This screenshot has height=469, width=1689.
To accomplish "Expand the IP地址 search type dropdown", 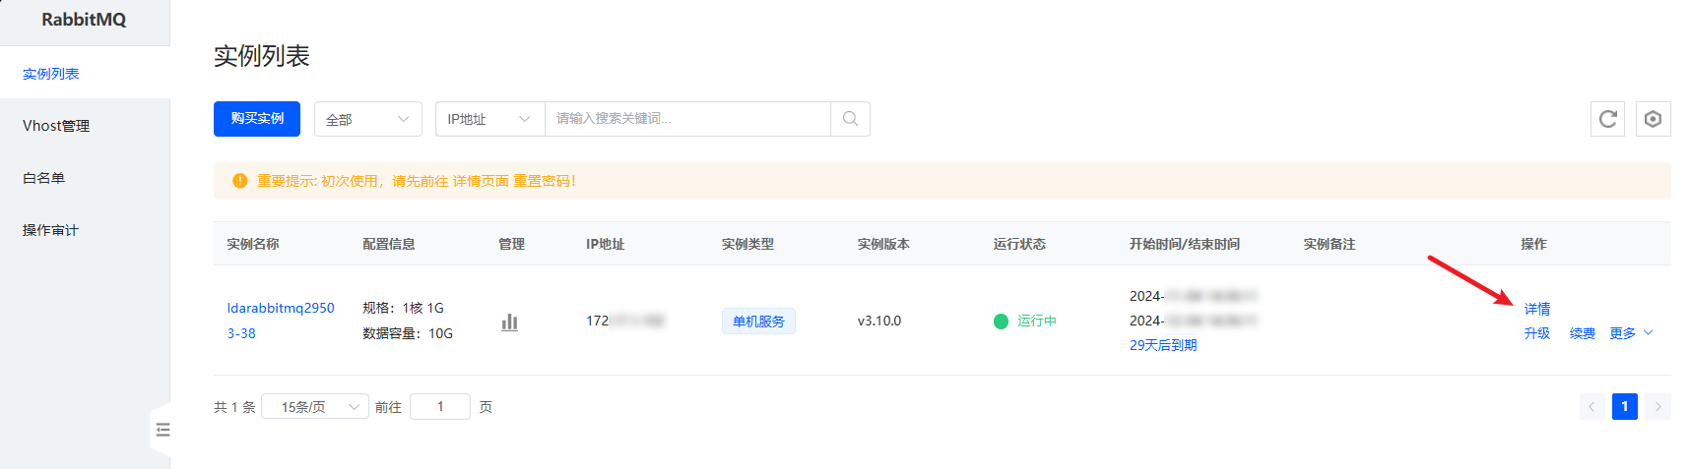I will pos(488,119).
